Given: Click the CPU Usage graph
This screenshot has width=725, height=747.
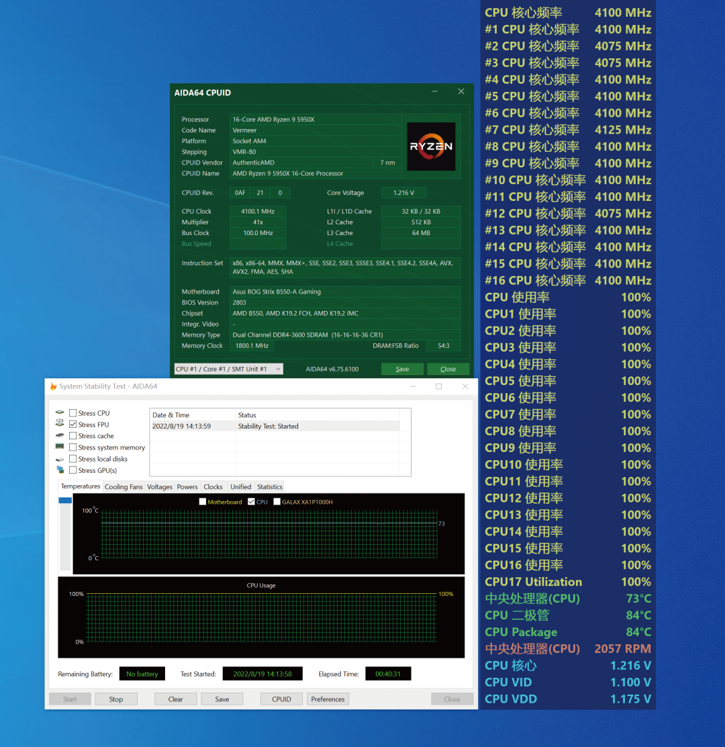Looking at the screenshot, I should click(261, 617).
